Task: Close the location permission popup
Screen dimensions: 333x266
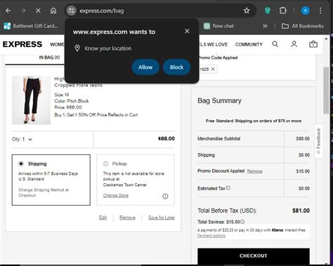Action: coord(187,31)
